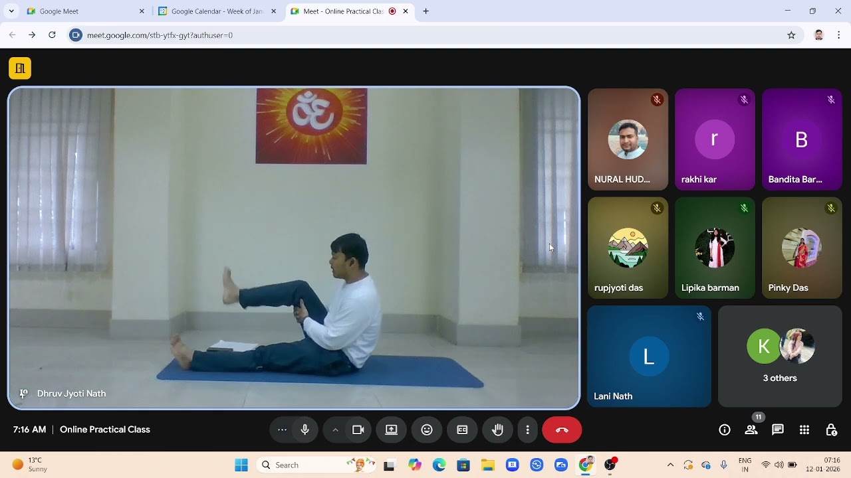Select Lani Nath participant tile
The height and width of the screenshot is (478, 851).
click(649, 357)
